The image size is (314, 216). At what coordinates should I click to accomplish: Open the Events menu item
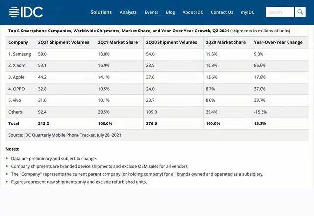(x=152, y=12)
